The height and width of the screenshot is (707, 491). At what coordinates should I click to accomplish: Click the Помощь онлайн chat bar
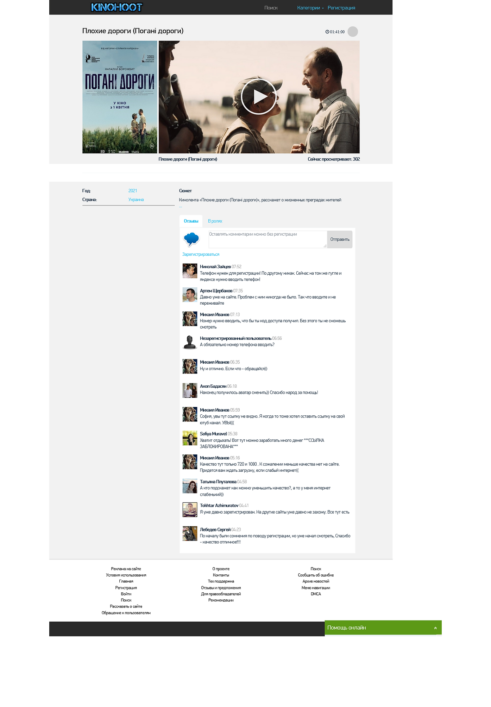point(383,628)
